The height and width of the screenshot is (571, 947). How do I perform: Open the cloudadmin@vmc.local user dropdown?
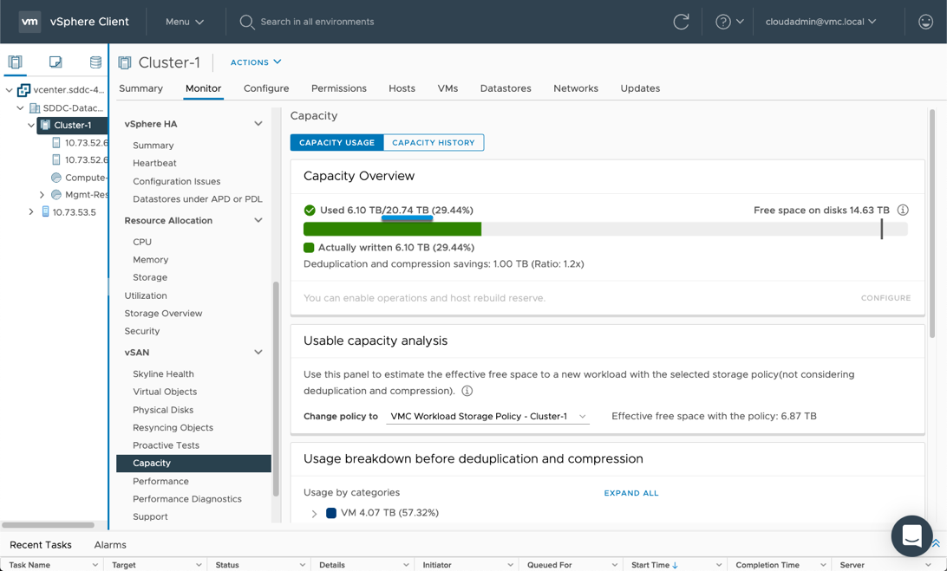(820, 22)
